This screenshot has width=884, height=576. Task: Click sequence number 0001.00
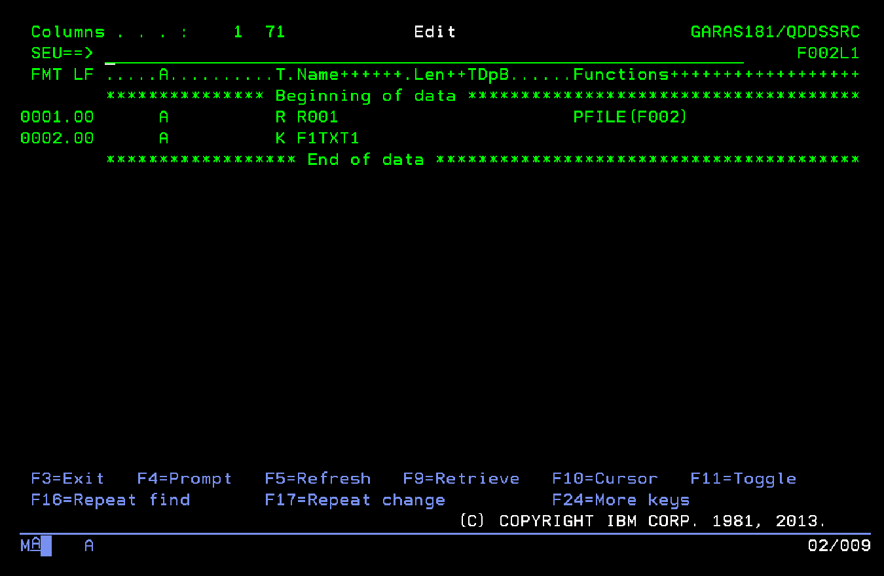57,118
